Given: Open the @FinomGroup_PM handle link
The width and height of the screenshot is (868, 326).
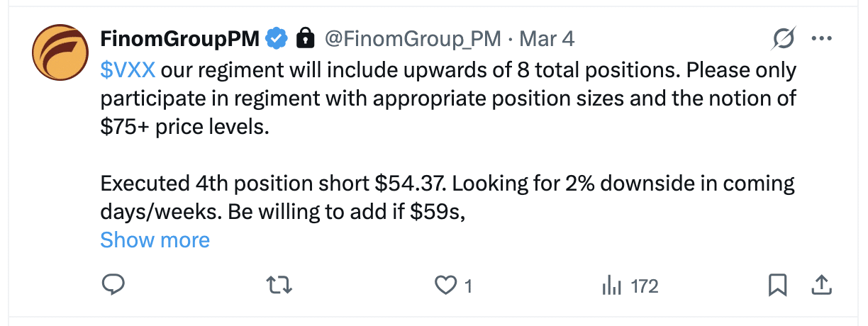Looking at the screenshot, I should (x=412, y=38).
